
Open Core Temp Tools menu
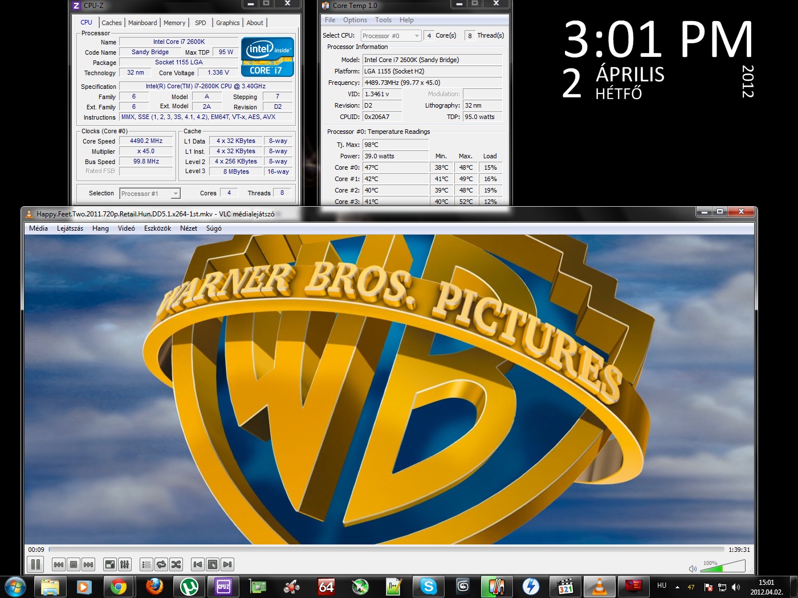[383, 20]
